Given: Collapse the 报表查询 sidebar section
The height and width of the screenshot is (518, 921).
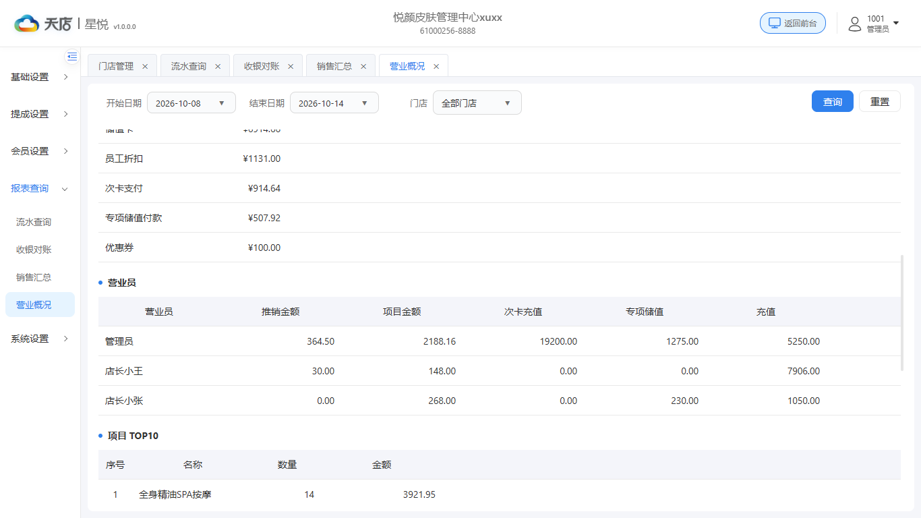Looking at the screenshot, I should [x=40, y=188].
